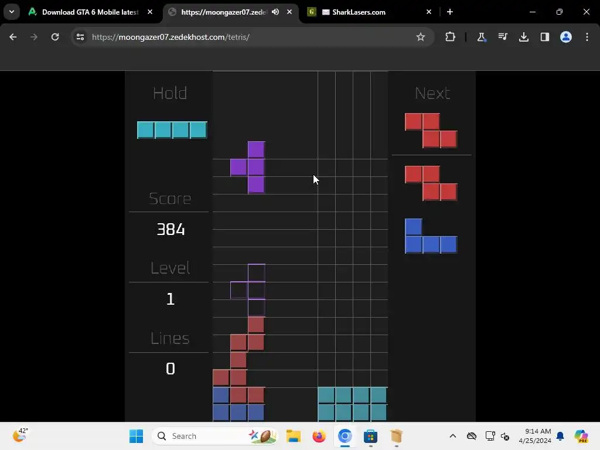This screenshot has width=600, height=450.
Task: Click the address bar URL
Action: [171, 37]
